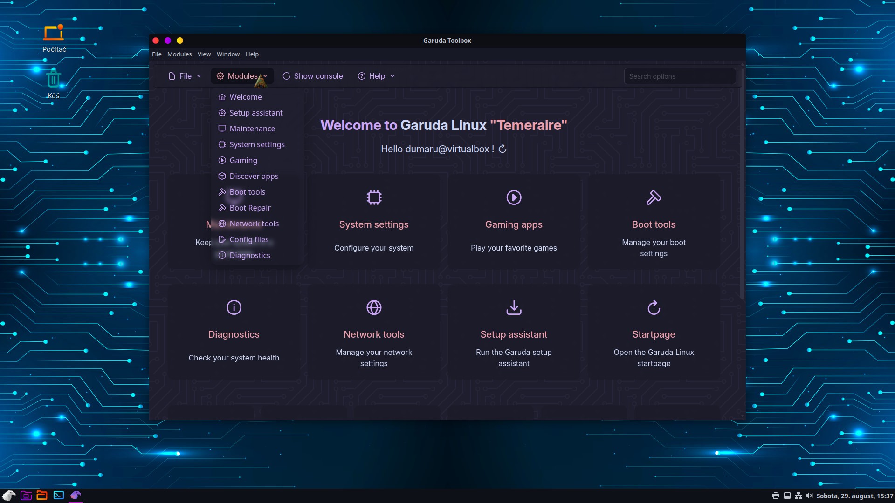
Task: Select Boot tools in the Modules dropdown
Action: pos(257,192)
